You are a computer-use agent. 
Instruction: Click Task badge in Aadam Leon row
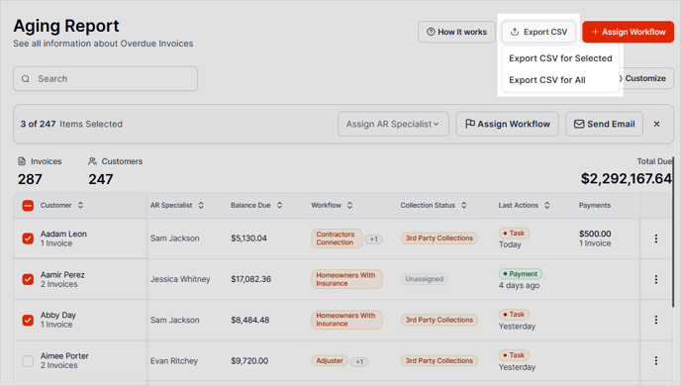click(514, 234)
